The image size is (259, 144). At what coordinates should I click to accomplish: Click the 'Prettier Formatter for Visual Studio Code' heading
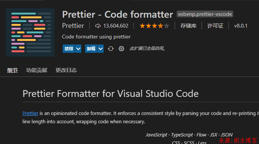(x=110, y=93)
